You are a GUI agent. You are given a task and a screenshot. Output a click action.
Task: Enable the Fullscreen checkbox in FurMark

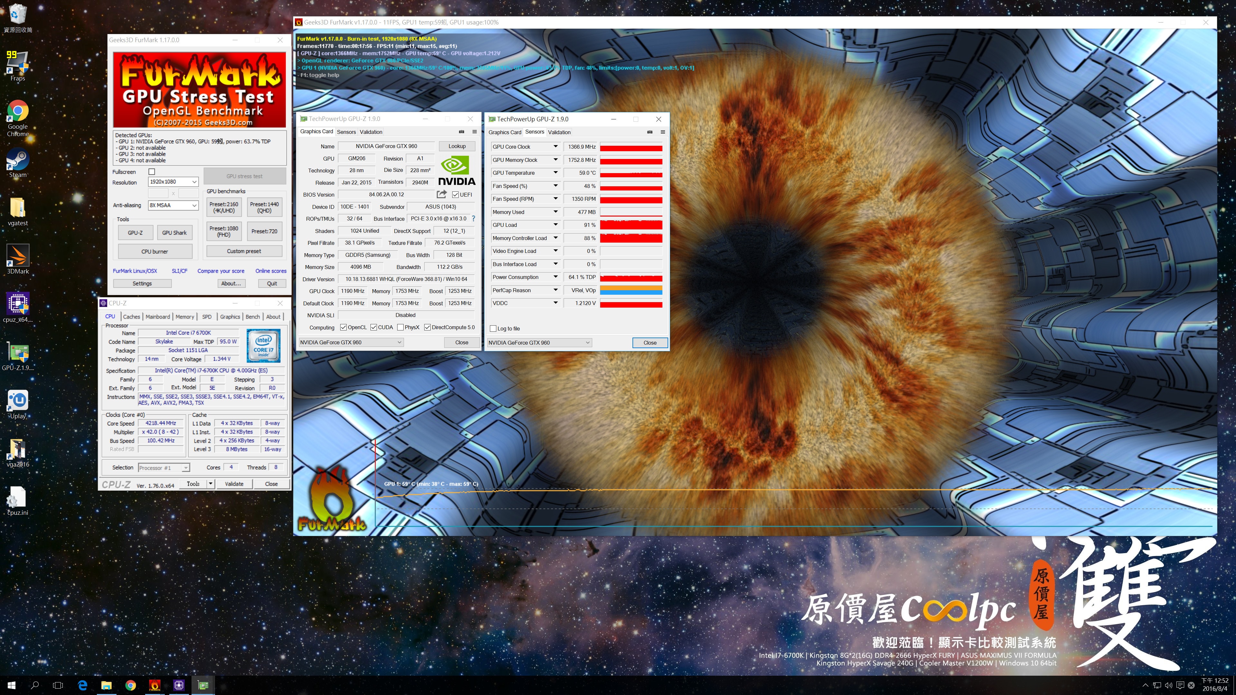pos(152,172)
